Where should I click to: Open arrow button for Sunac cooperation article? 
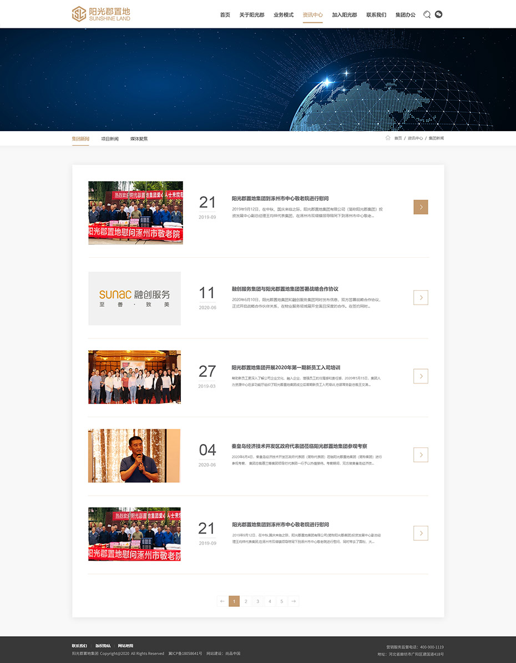pyautogui.click(x=421, y=297)
